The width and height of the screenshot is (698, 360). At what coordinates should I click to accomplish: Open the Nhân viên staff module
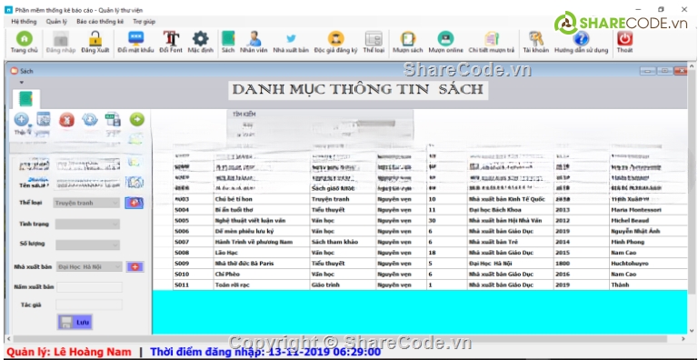pos(254,43)
